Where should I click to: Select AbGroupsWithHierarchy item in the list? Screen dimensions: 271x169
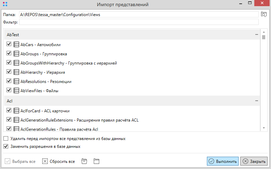(x=69, y=63)
